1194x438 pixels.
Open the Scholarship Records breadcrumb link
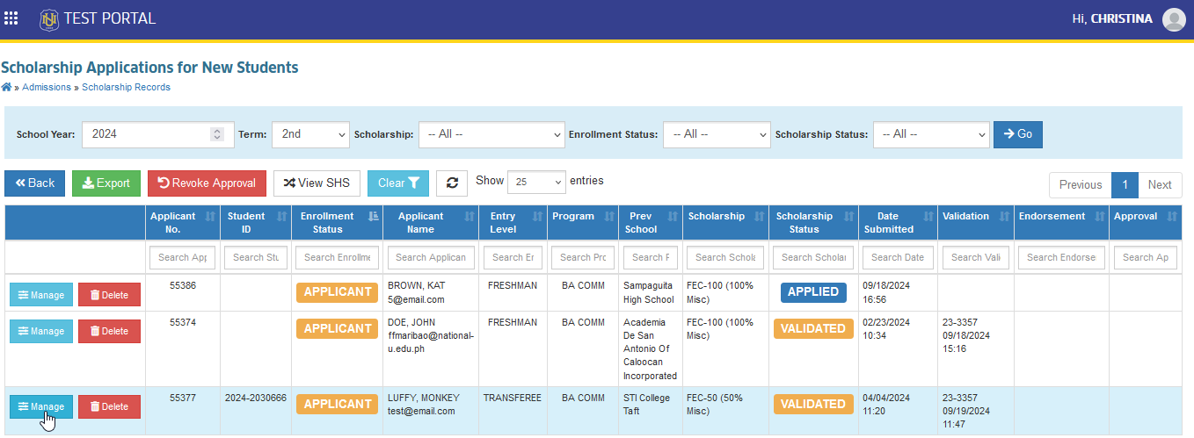click(x=126, y=87)
